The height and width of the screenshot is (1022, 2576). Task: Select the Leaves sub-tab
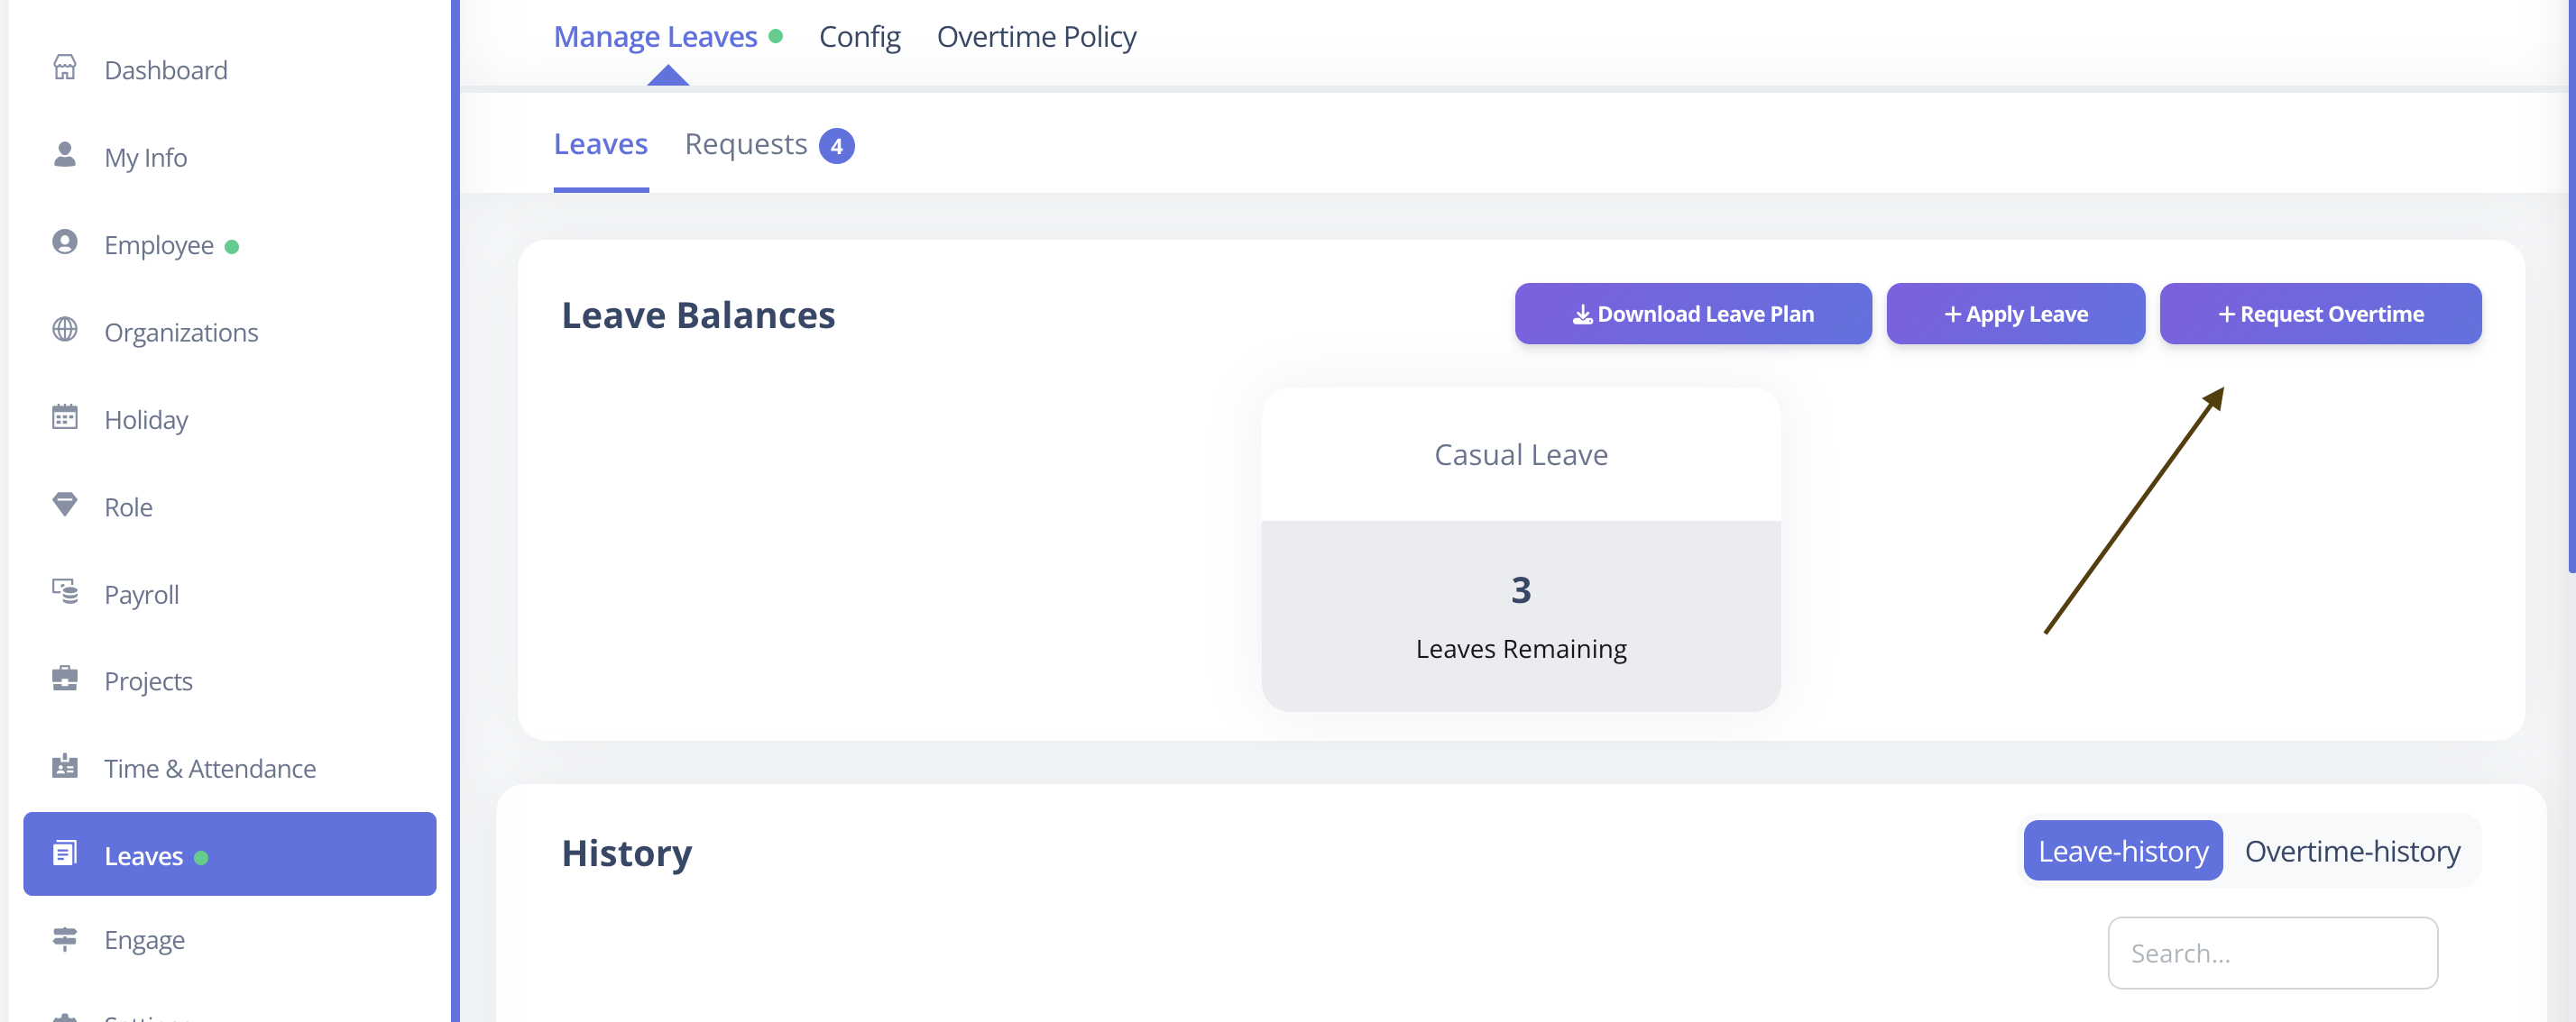(601, 145)
